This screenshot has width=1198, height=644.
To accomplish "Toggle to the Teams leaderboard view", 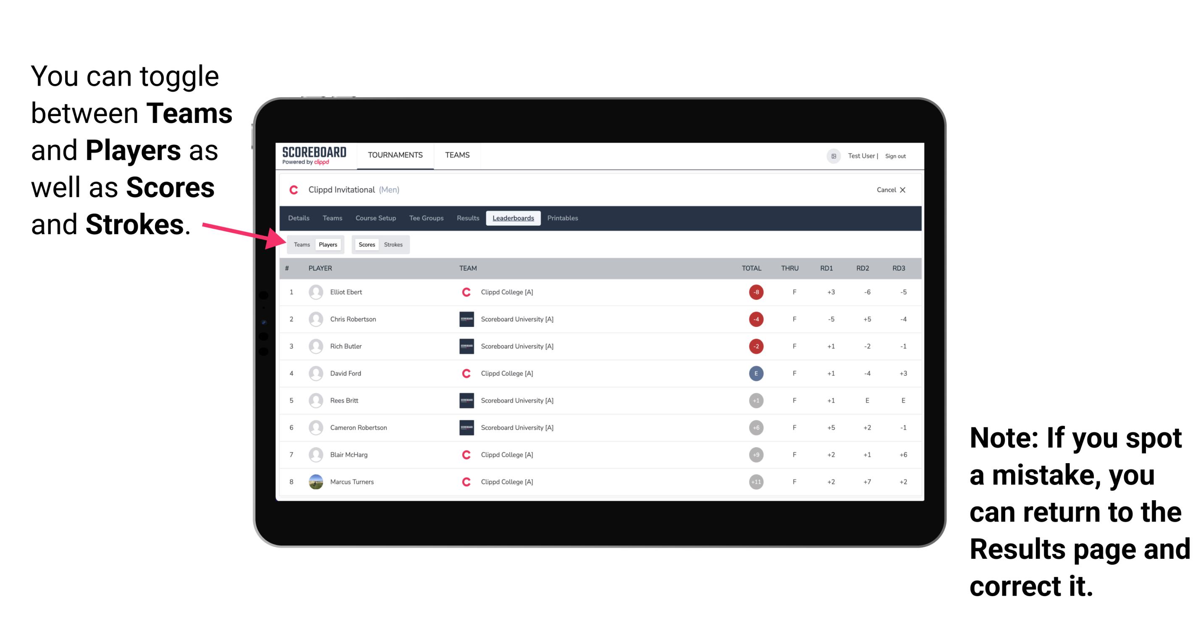I will [300, 244].
